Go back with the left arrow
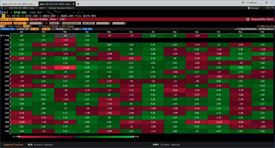This screenshot has width=275, height=148. point(2,8)
